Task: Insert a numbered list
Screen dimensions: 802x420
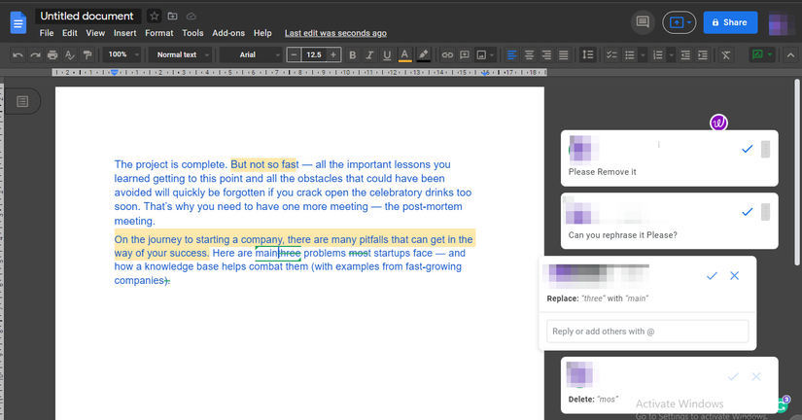Action: click(x=658, y=54)
